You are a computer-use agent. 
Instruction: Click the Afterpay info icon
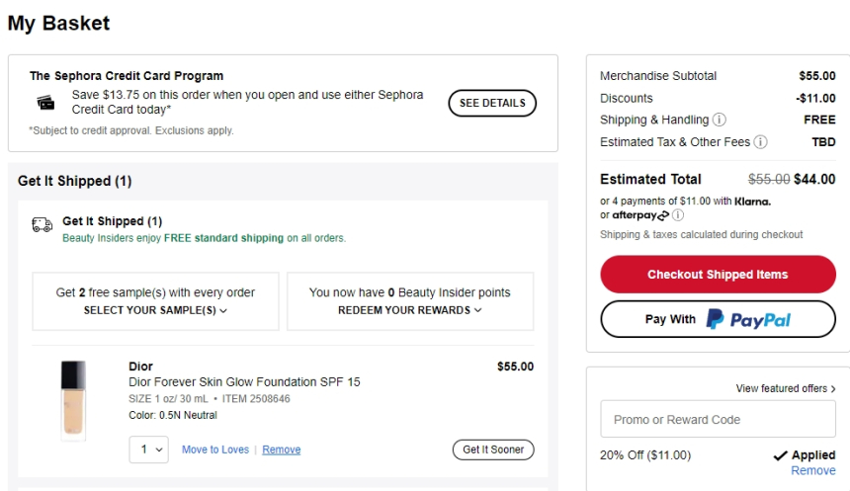678,215
